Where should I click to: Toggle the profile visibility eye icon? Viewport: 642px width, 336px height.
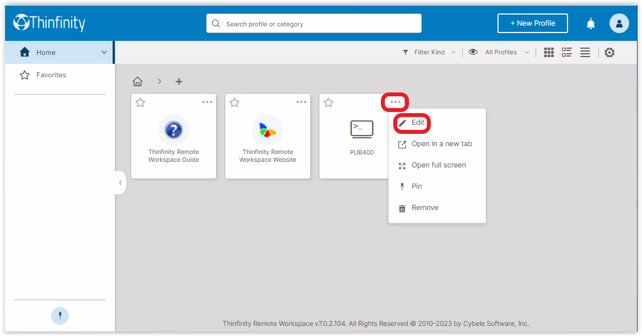tap(473, 52)
